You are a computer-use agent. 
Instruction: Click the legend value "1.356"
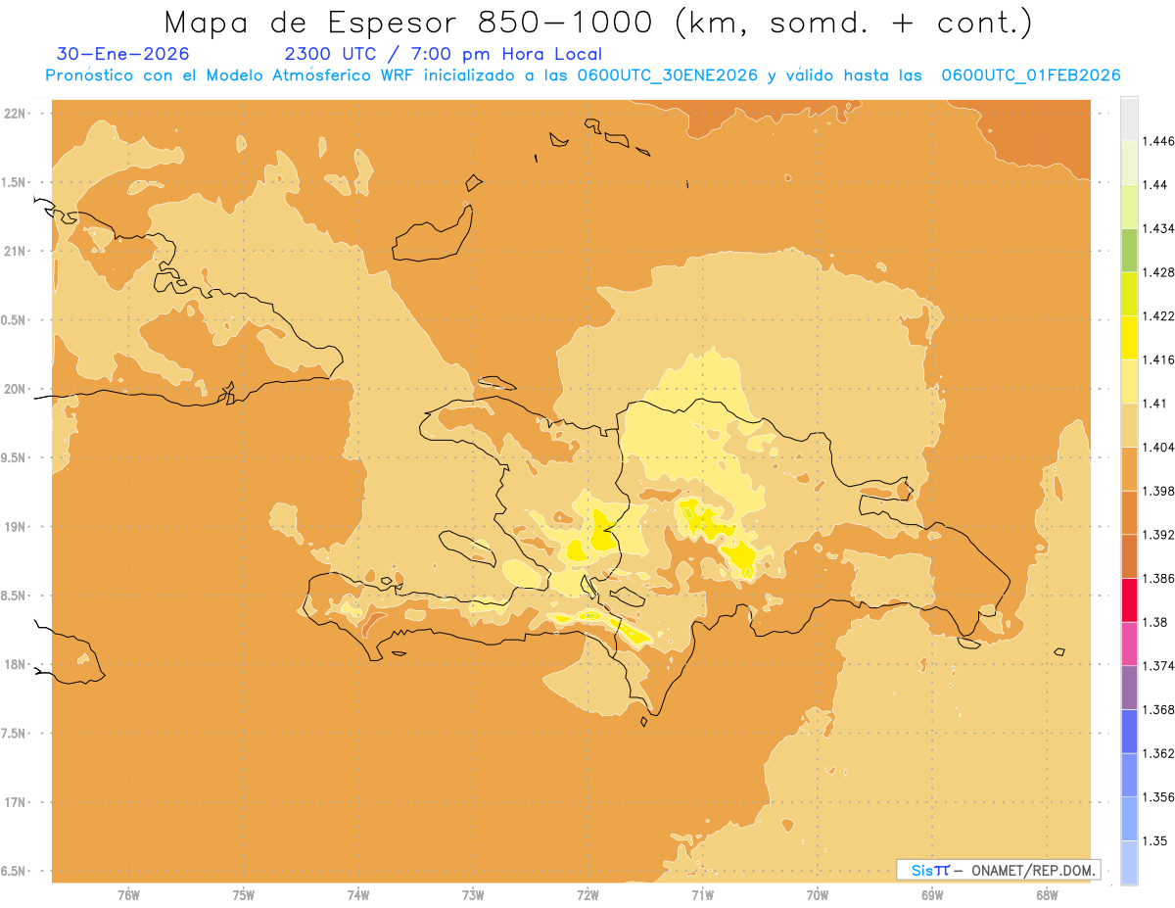click(x=1158, y=797)
